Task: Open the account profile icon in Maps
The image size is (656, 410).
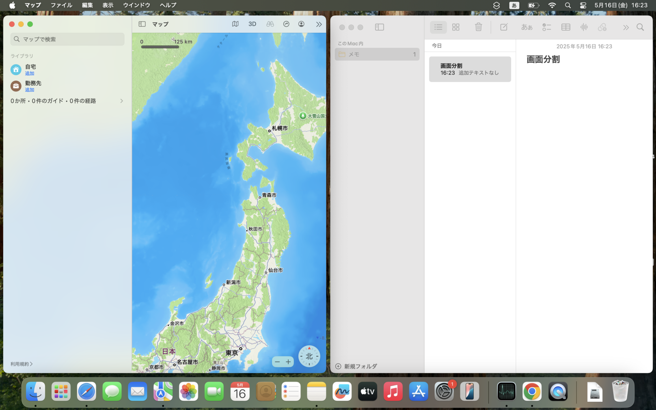Action: pyautogui.click(x=301, y=24)
